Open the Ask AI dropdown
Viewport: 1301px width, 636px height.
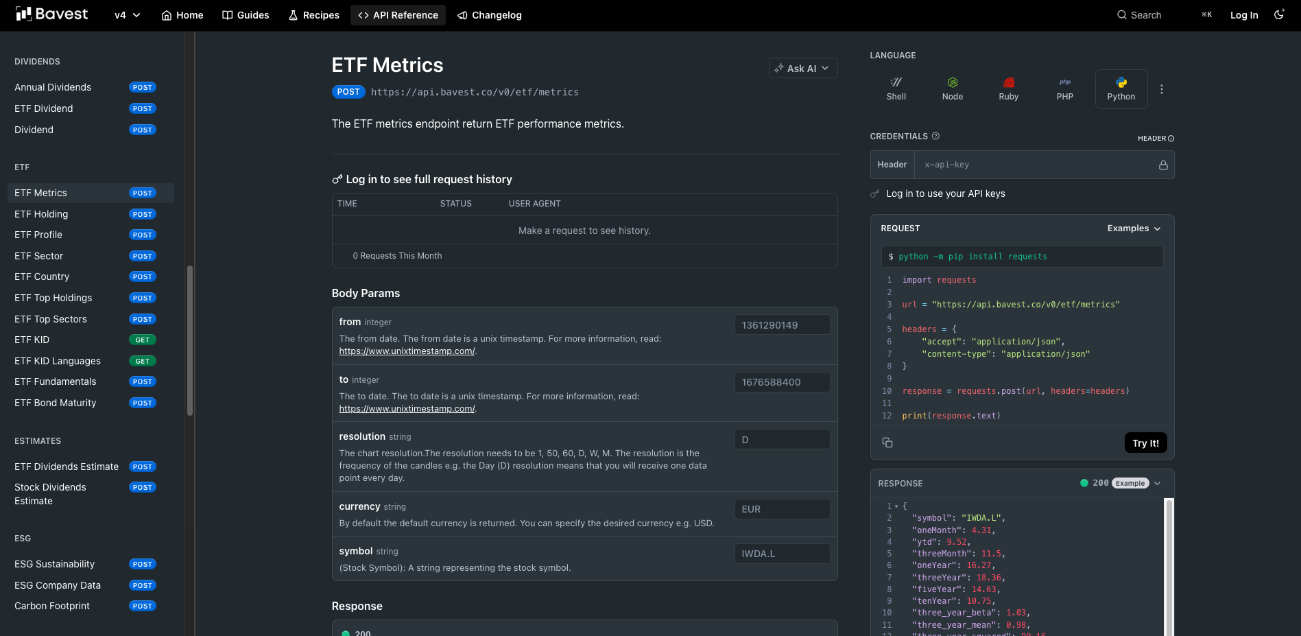point(803,68)
